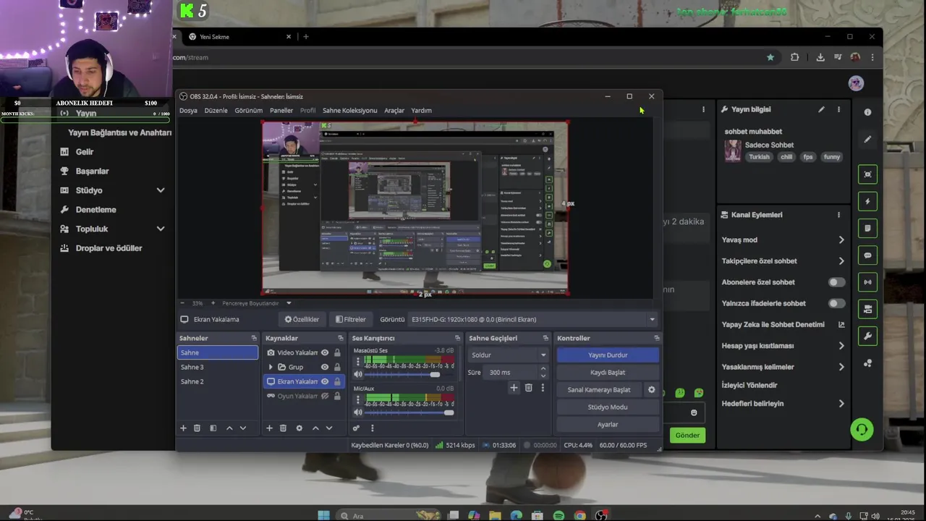Enable Yalnızca ifadelerle sohbet switch
The image size is (926, 521).
tap(836, 303)
